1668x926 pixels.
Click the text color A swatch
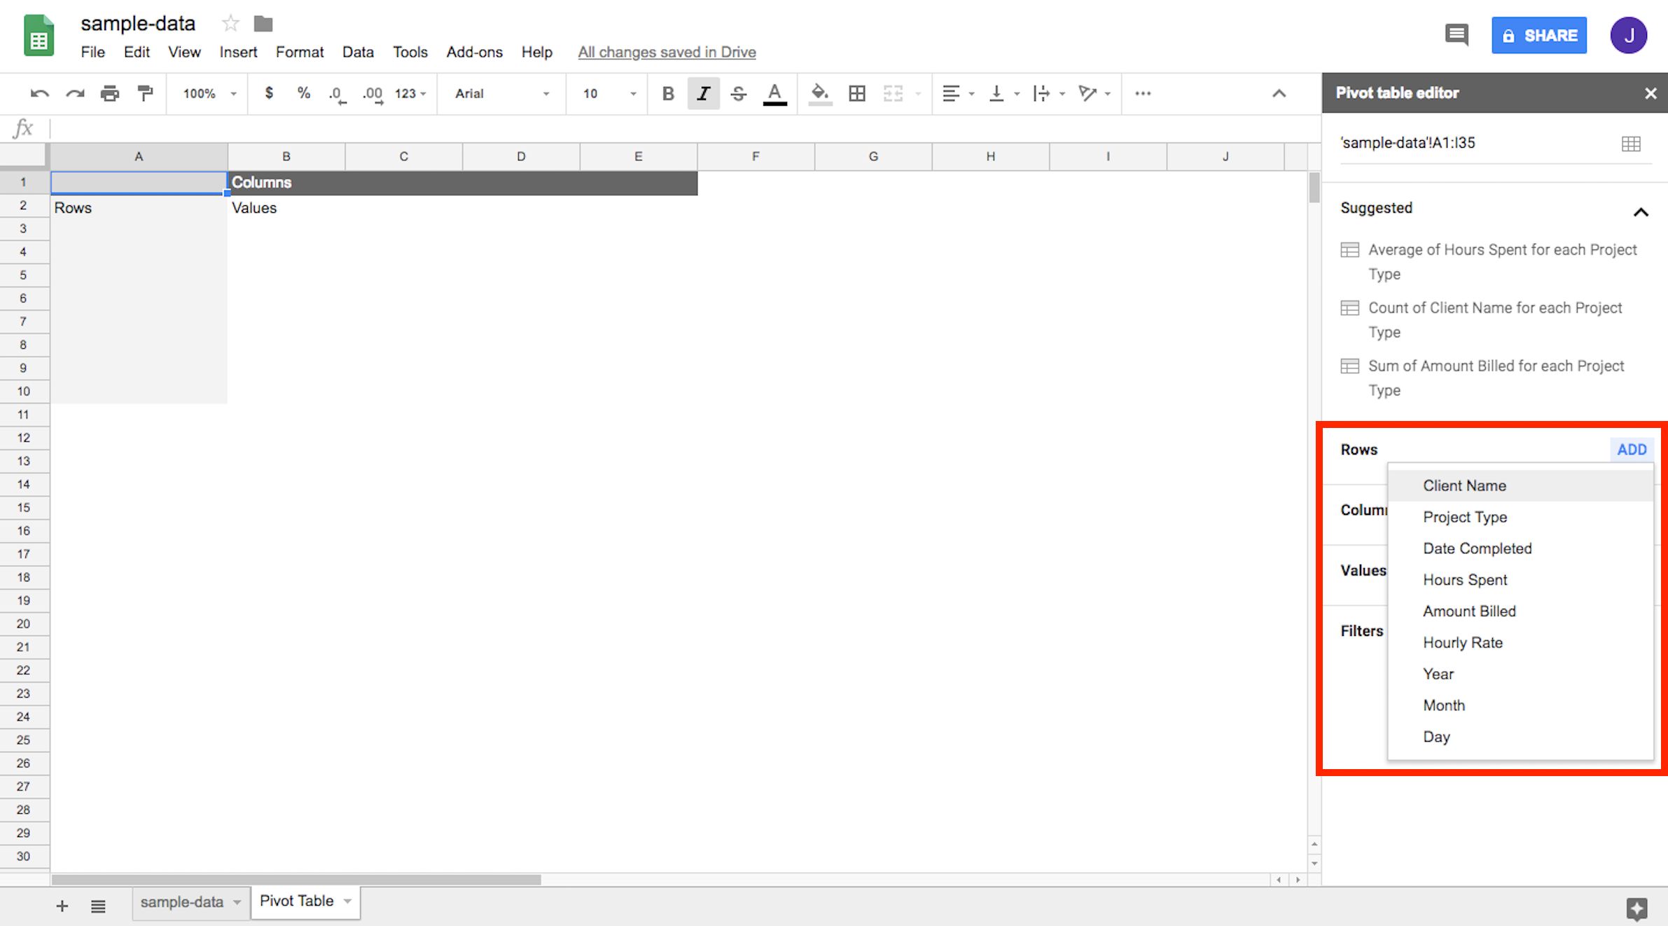pyautogui.click(x=774, y=93)
